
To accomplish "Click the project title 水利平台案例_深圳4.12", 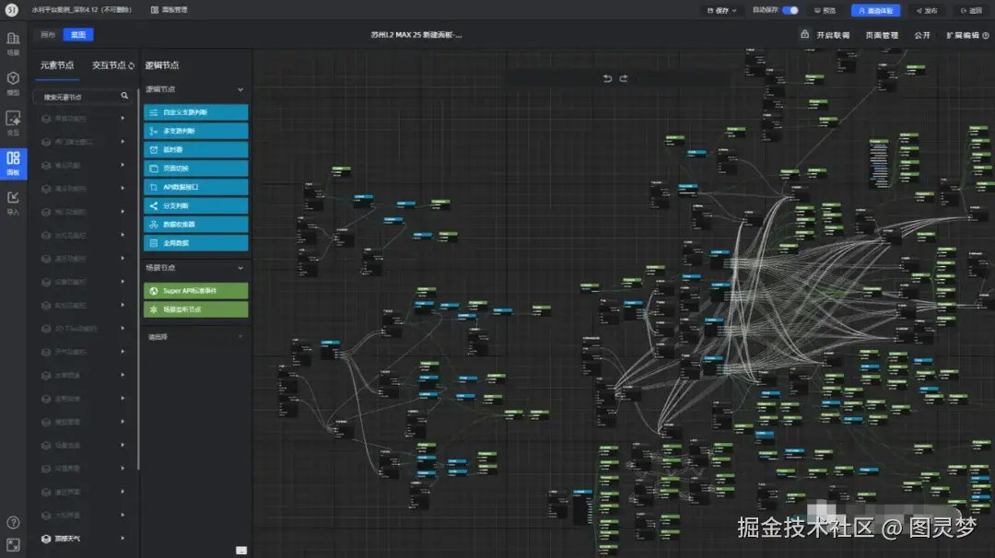I will tap(82, 10).
